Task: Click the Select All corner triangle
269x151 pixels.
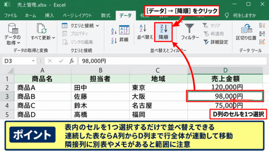Action: pos(11,70)
